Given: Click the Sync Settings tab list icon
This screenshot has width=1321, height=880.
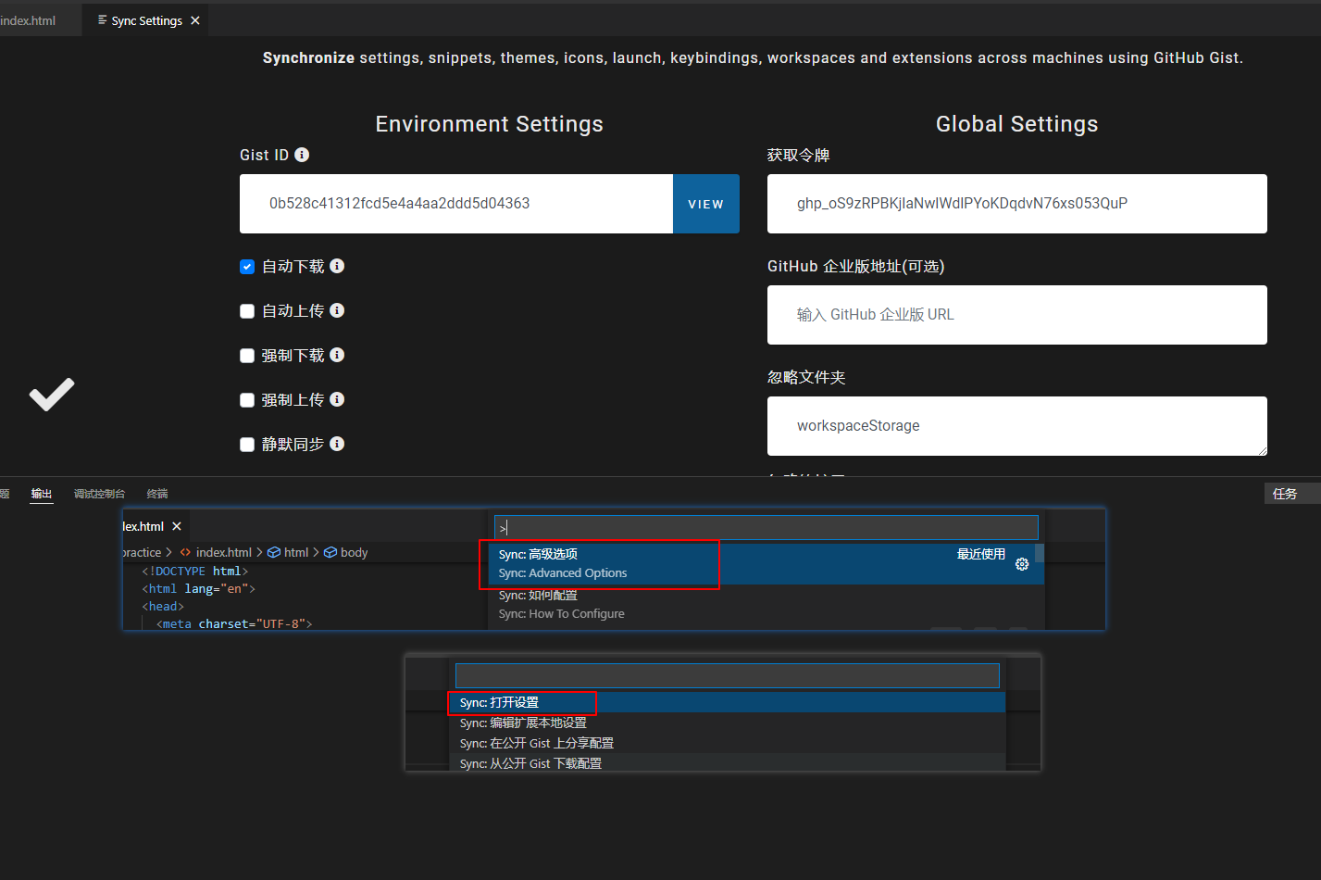Looking at the screenshot, I should (102, 20).
